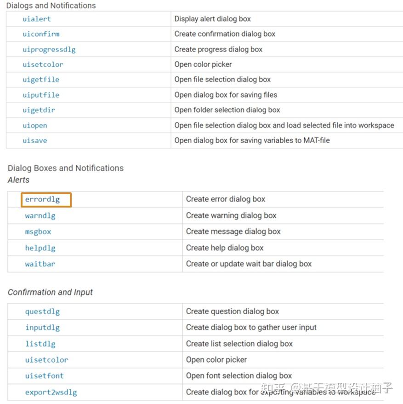Open the warndlg documentation
The height and width of the screenshot is (404, 403).
[40, 215]
